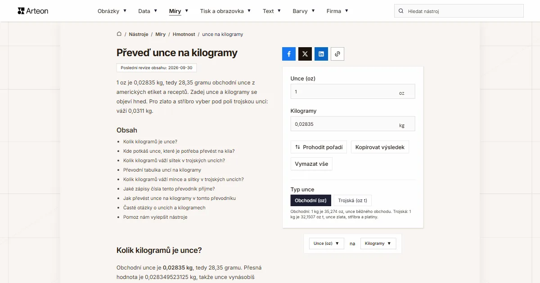Click the Hledat nástroj search field
Screen dimensions: 540x283
(459, 11)
